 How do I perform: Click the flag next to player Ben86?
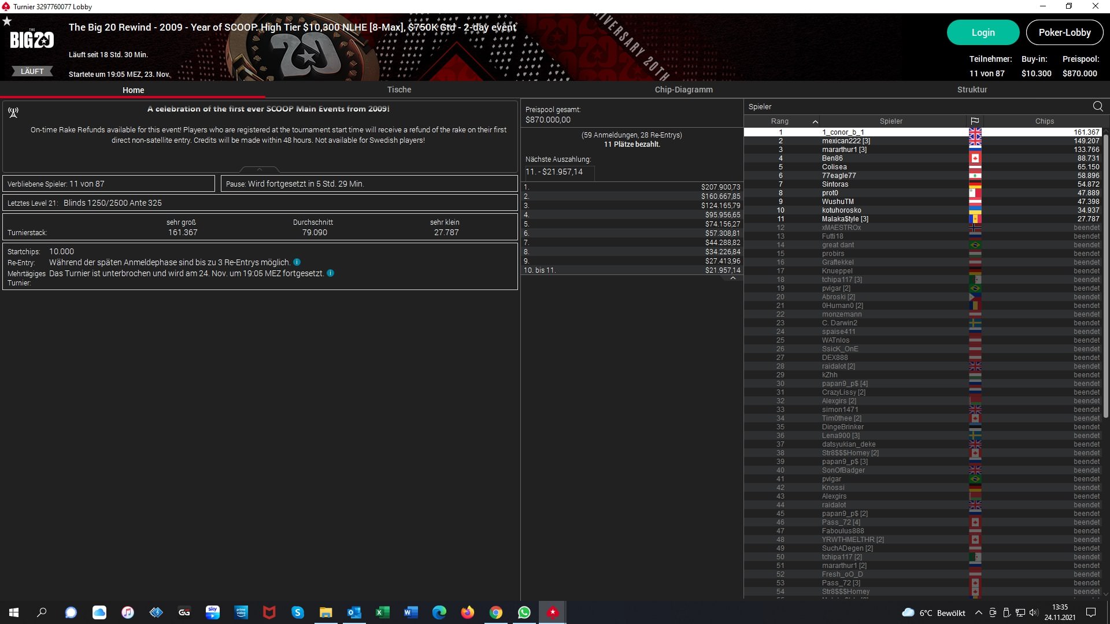975,158
